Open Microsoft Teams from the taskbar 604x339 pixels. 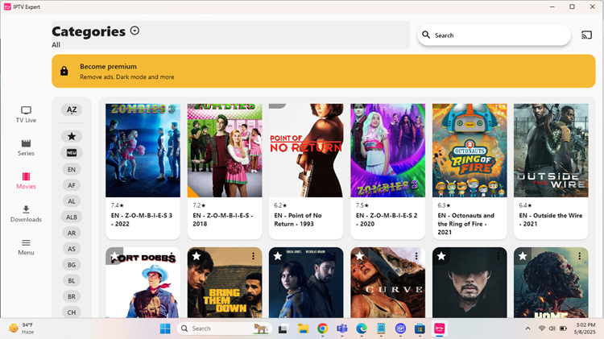tap(341, 329)
